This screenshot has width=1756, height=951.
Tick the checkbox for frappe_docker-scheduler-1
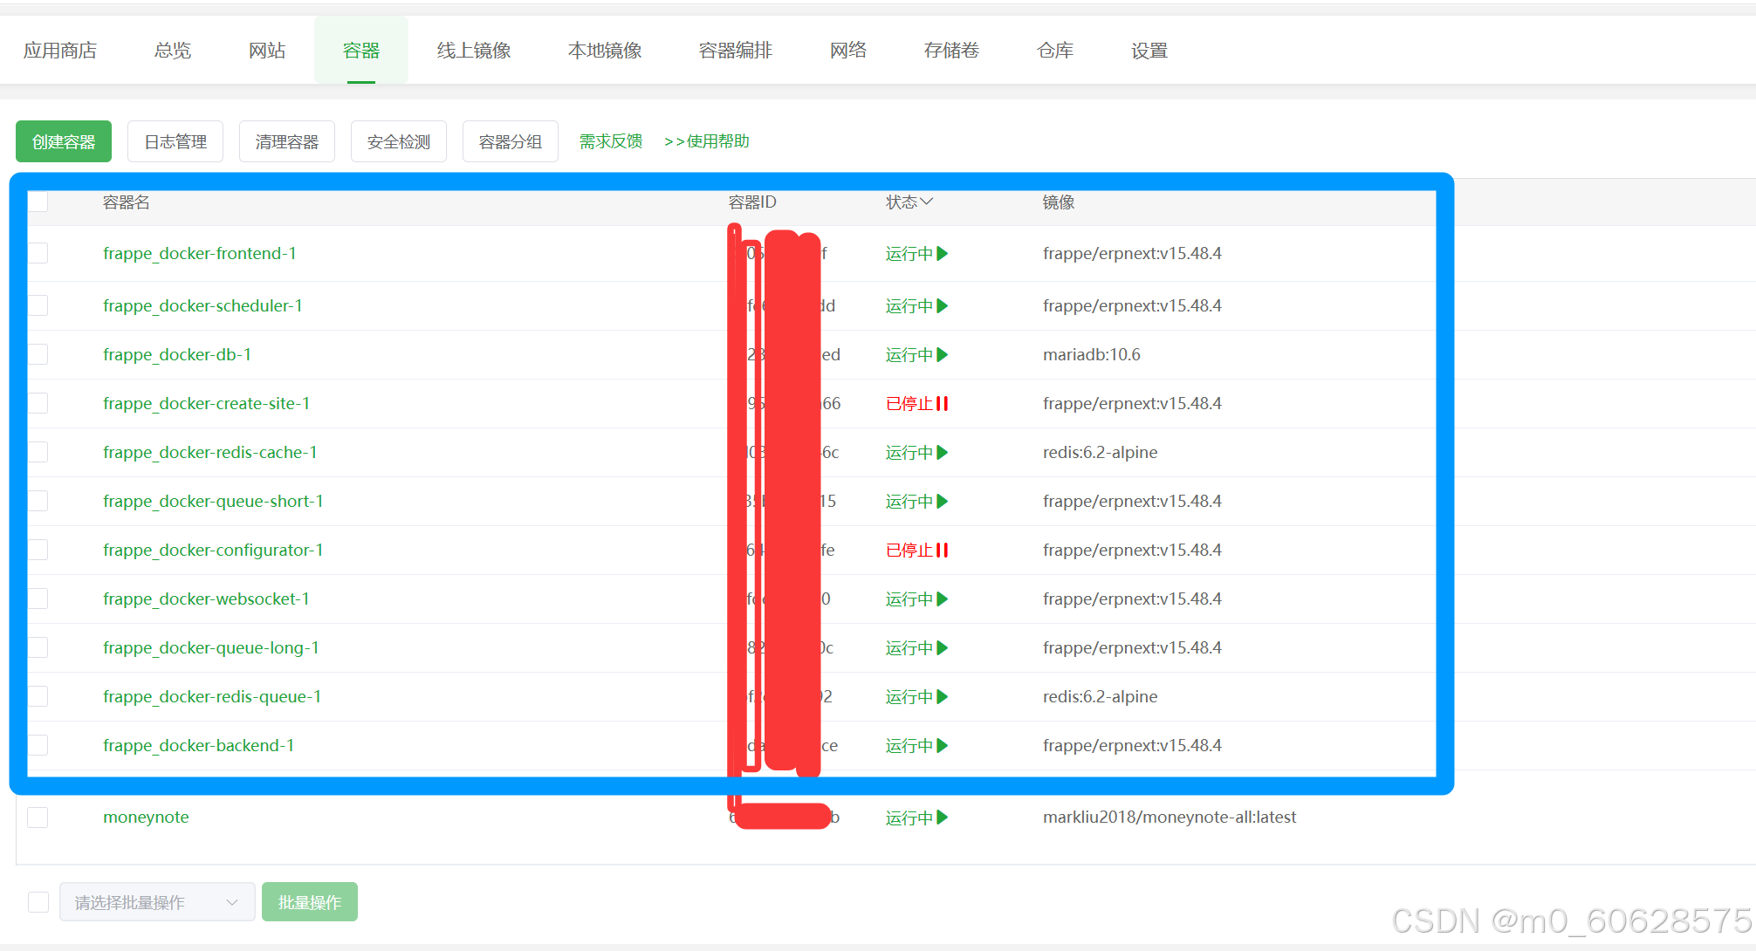coord(38,305)
